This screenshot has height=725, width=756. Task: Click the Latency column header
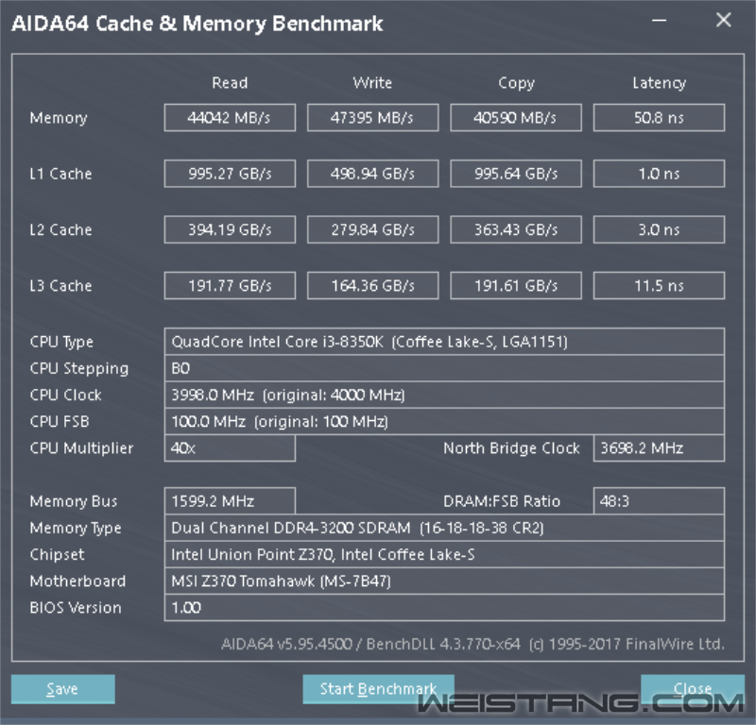pos(659,83)
